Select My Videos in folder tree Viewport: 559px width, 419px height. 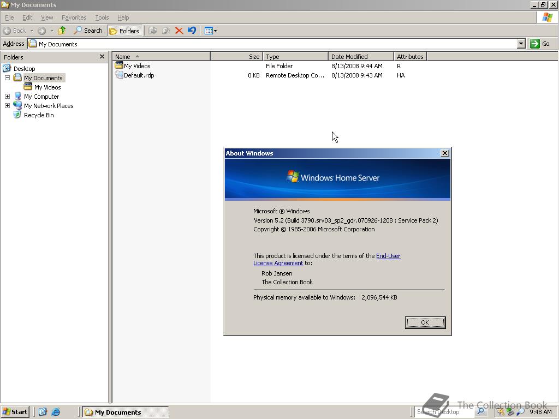47,87
